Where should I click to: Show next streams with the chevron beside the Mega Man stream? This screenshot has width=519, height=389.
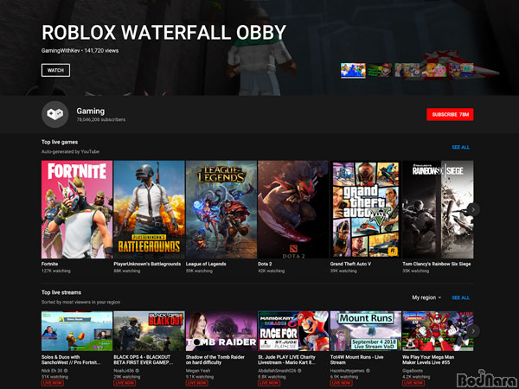tap(473, 331)
